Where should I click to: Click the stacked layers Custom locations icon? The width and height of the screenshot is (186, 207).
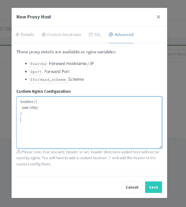(44, 35)
